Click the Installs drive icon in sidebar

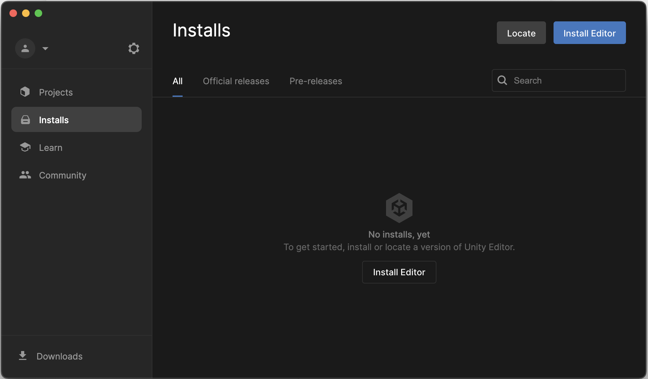pos(25,120)
